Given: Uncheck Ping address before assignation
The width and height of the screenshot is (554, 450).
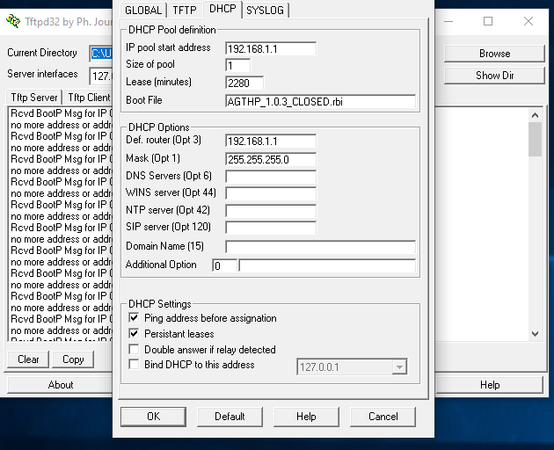Looking at the screenshot, I should point(134,317).
